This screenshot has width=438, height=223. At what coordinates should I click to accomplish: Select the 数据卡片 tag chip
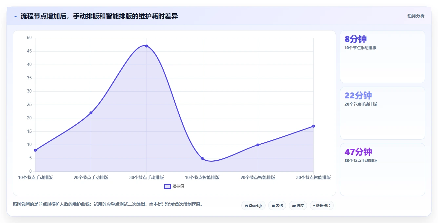pyautogui.click(x=322, y=206)
